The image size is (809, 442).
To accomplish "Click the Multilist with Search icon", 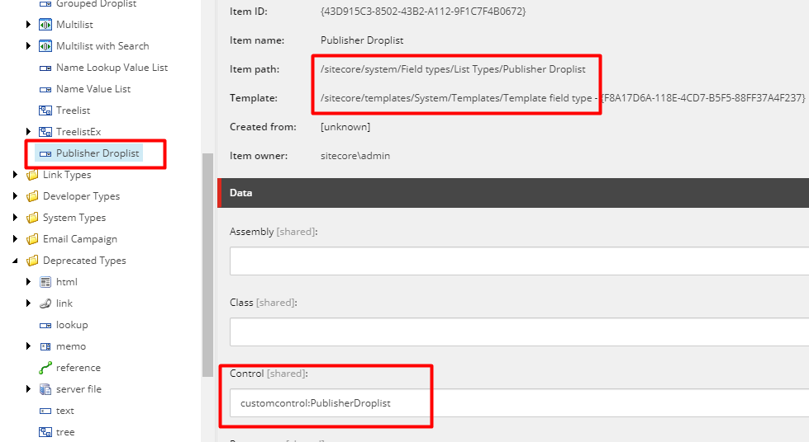I will pyautogui.click(x=45, y=46).
